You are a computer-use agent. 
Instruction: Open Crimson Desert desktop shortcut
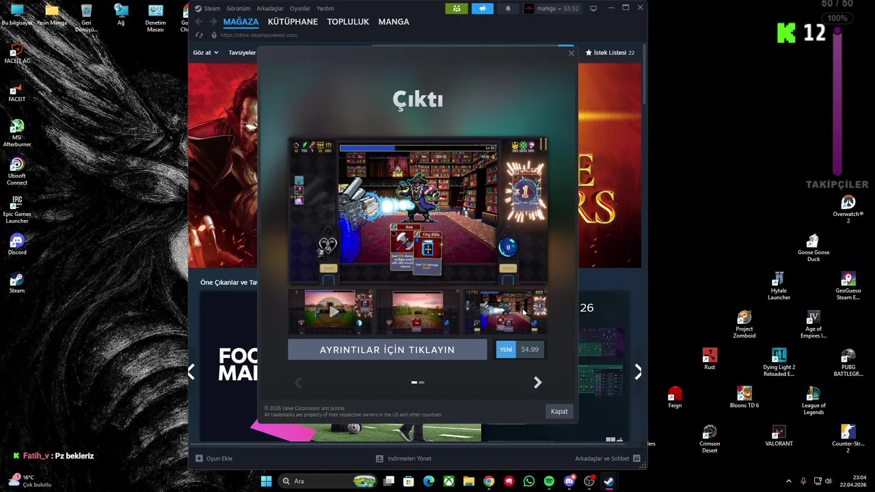(710, 439)
